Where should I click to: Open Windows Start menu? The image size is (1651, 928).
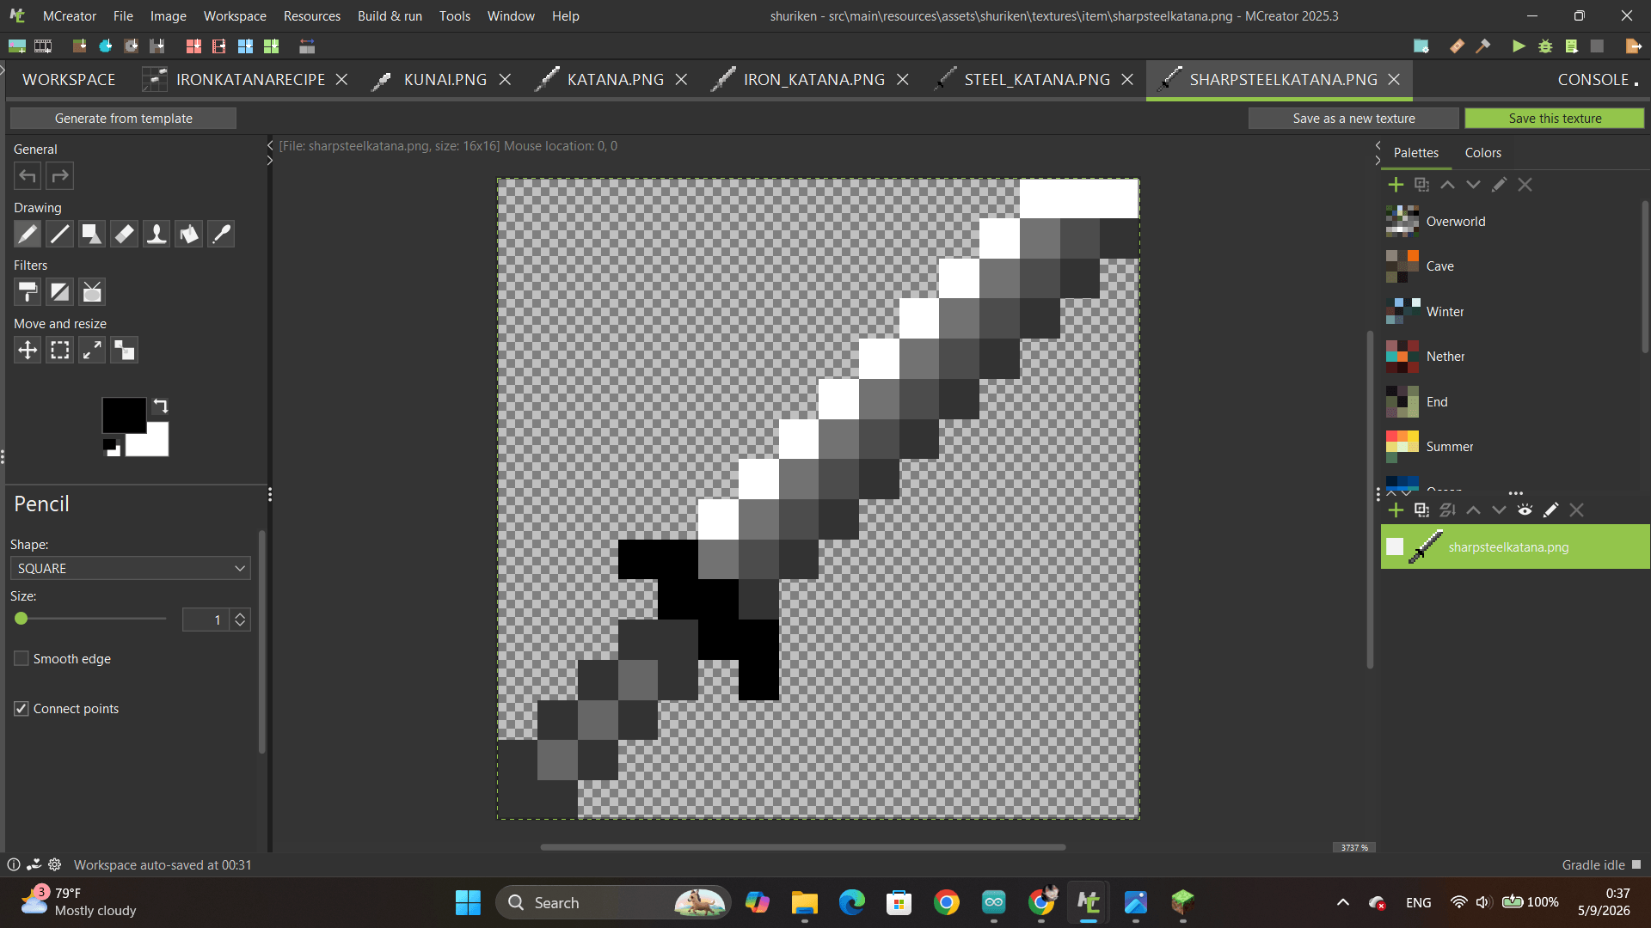click(468, 902)
